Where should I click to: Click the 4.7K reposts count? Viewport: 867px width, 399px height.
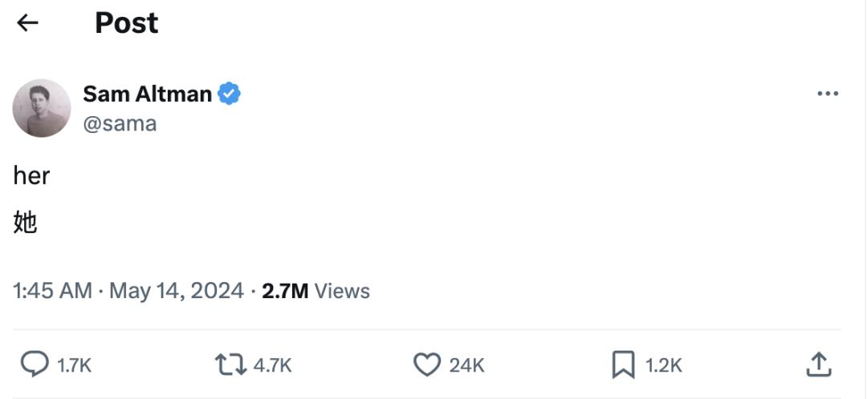coord(272,366)
